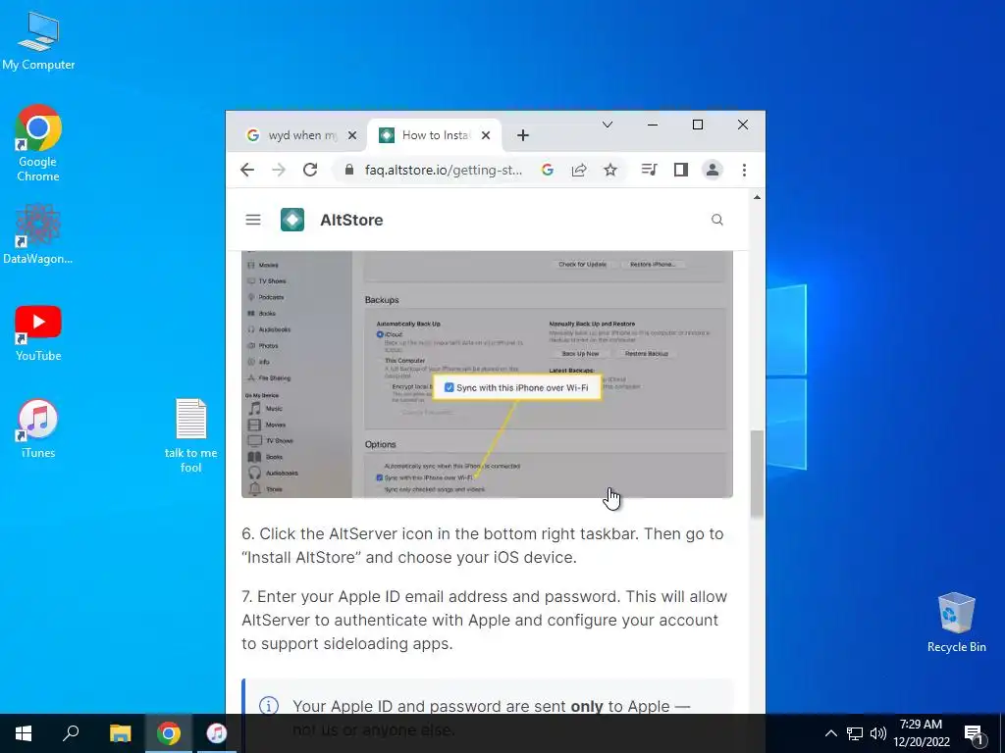This screenshot has width=1005, height=753.
Task: Open the media control icon in Chrome's toolbar
Action: tap(650, 170)
